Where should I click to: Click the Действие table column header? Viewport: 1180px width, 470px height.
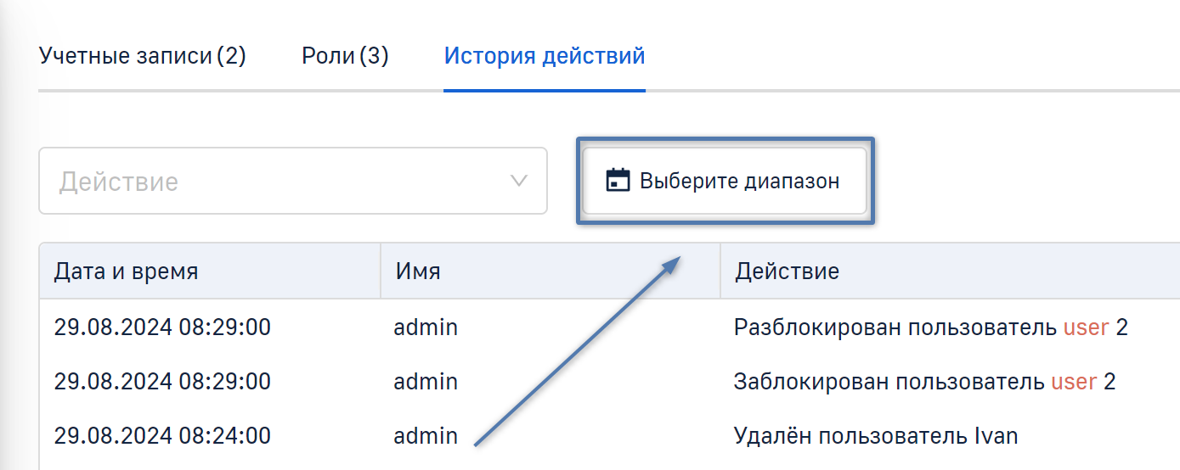pyautogui.click(x=787, y=271)
